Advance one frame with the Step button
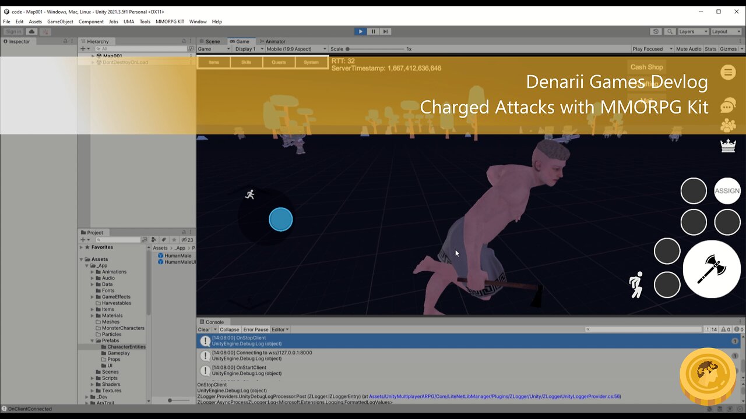The image size is (746, 419). click(385, 31)
